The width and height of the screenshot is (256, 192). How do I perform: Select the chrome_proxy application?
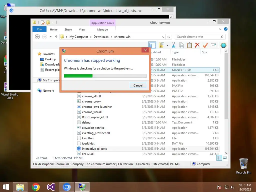pos(91,101)
